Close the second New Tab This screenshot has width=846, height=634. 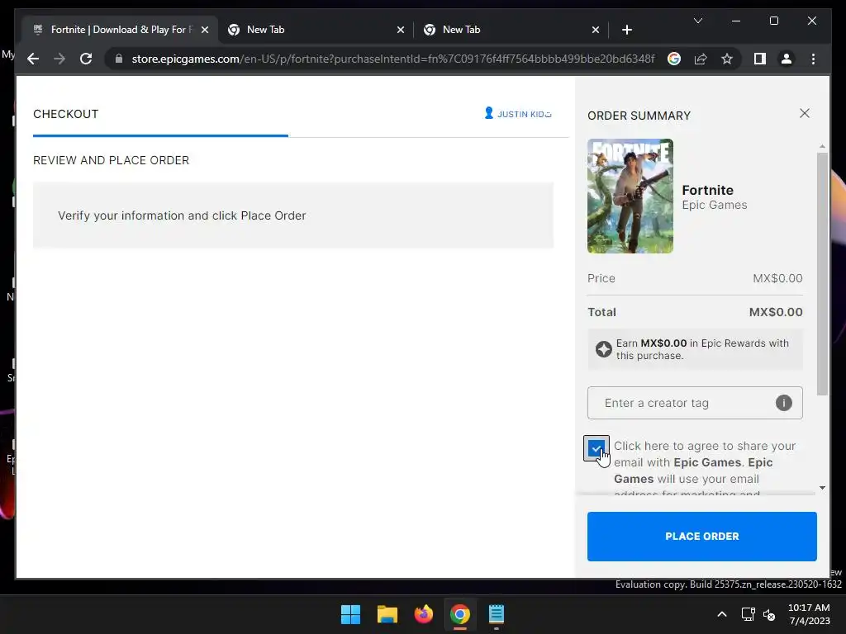[x=595, y=30]
